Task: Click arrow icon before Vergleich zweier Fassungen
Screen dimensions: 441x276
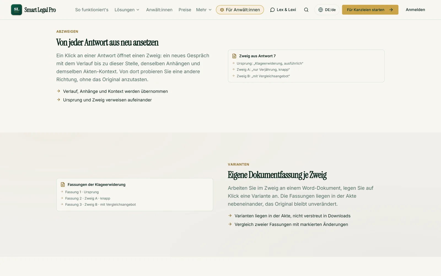Action: click(x=230, y=224)
